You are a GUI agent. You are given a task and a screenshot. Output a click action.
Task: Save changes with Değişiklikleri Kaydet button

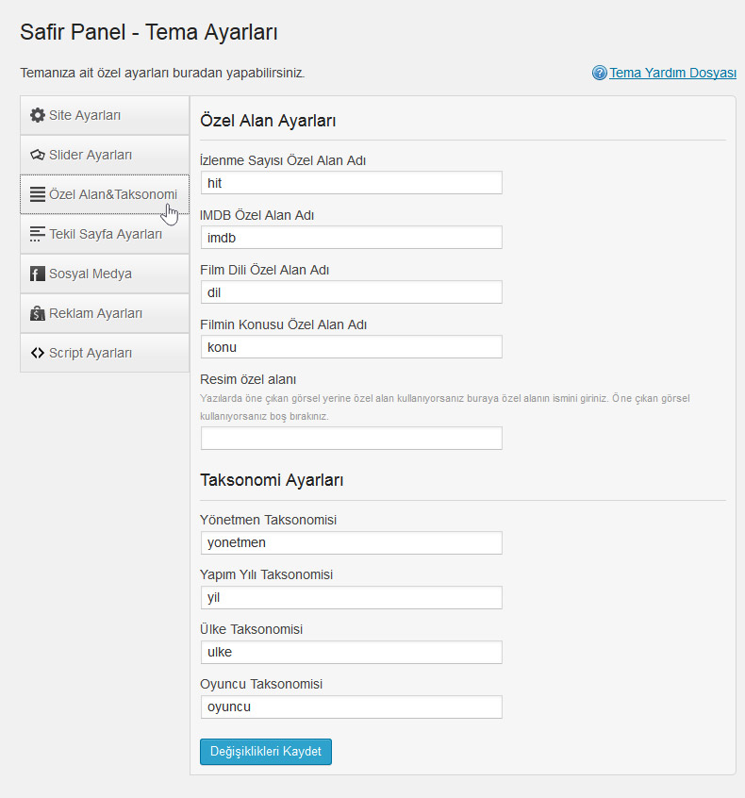pyautogui.click(x=266, y=752)
